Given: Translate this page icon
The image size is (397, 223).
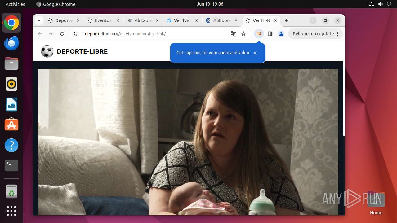Looking at the screenshot, I should point(234,34).
